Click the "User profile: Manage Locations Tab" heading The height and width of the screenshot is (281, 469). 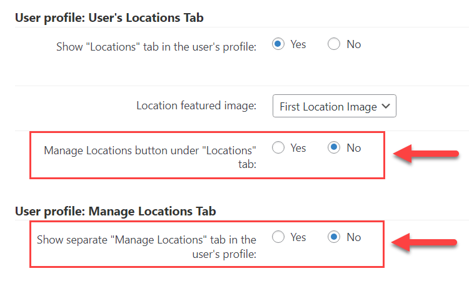[x=114, y=211]
